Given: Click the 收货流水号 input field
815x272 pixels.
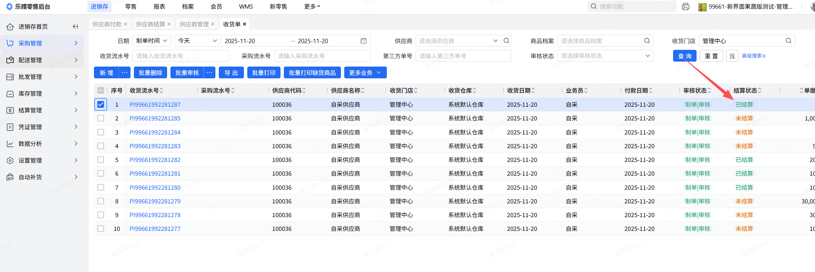Looking at the screenshot, I should tap(181, 56).
